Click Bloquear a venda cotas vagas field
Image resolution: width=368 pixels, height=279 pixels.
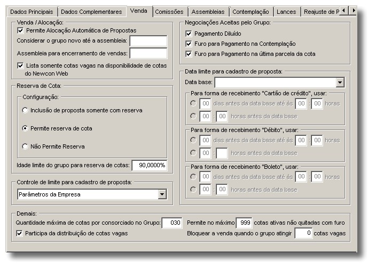[304, 233]
